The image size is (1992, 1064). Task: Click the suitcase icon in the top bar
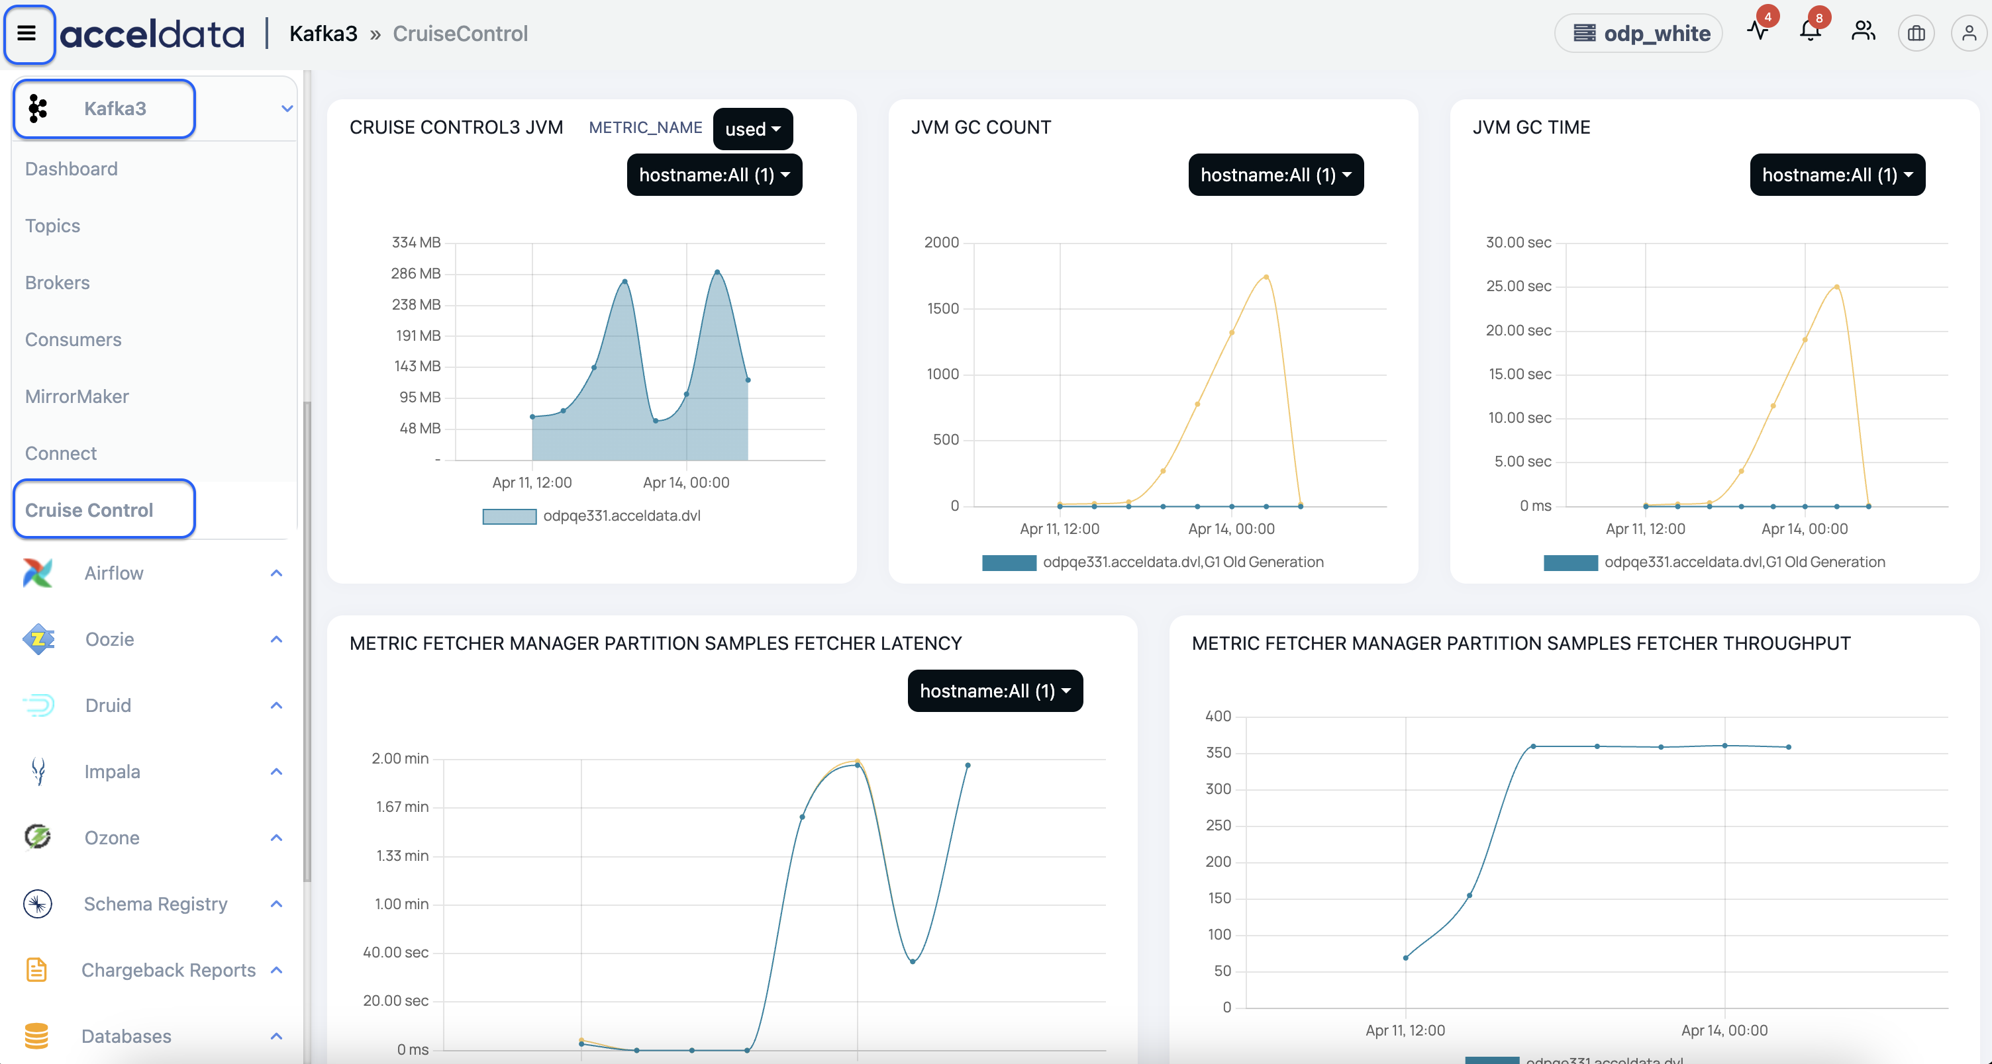1915,33
